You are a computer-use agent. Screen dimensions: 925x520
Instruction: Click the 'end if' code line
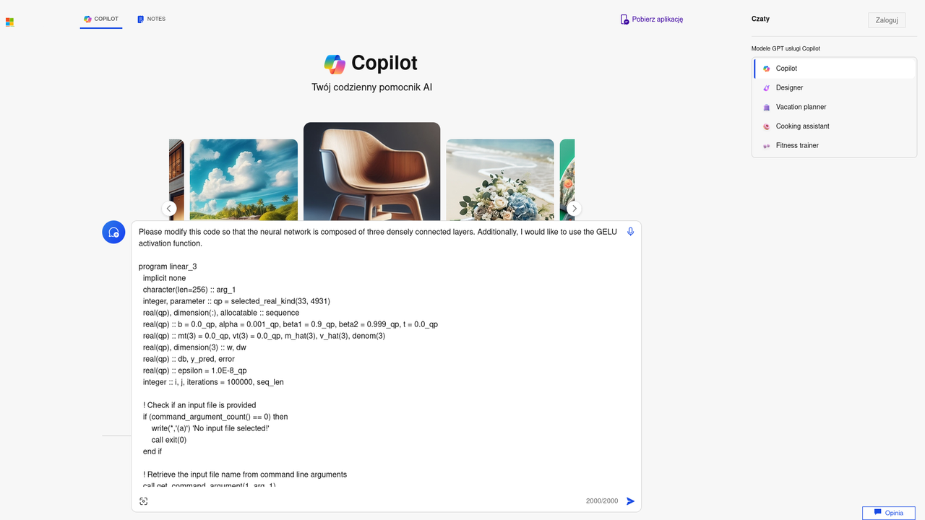pos(152,451)
